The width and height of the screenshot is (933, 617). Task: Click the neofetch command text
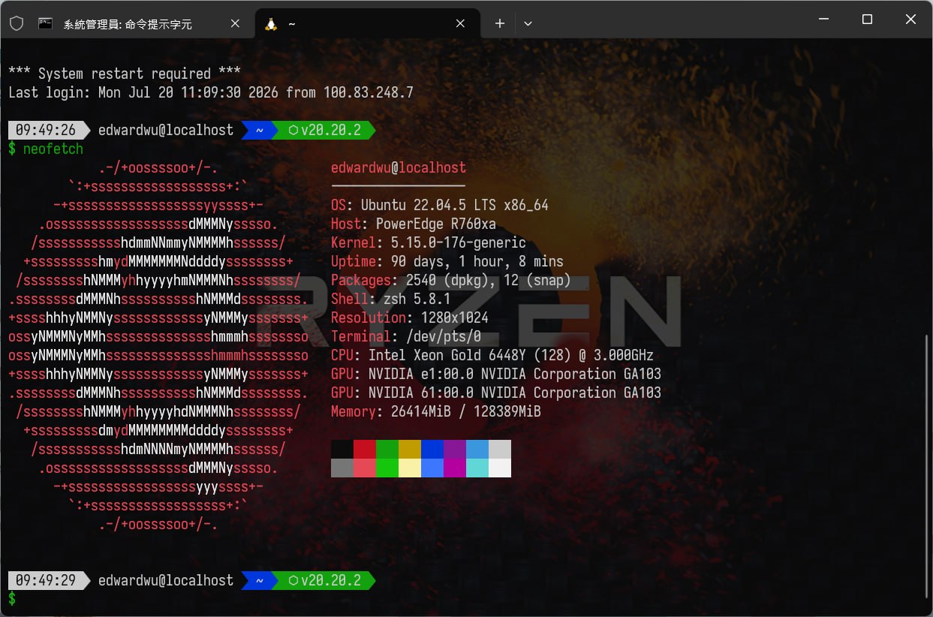tap(53, 149)
